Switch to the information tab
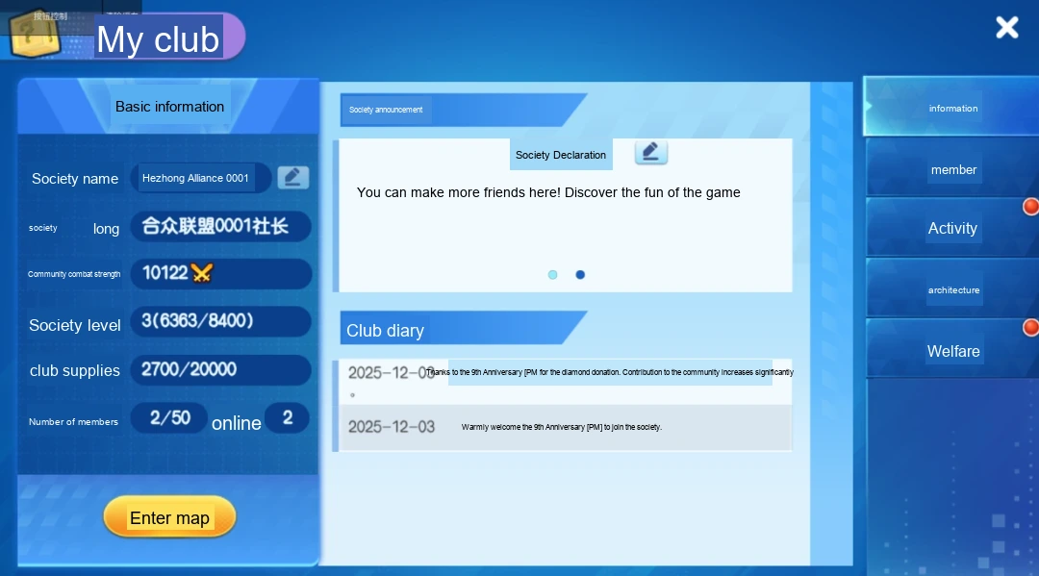1039x576 pixels. 952,108
